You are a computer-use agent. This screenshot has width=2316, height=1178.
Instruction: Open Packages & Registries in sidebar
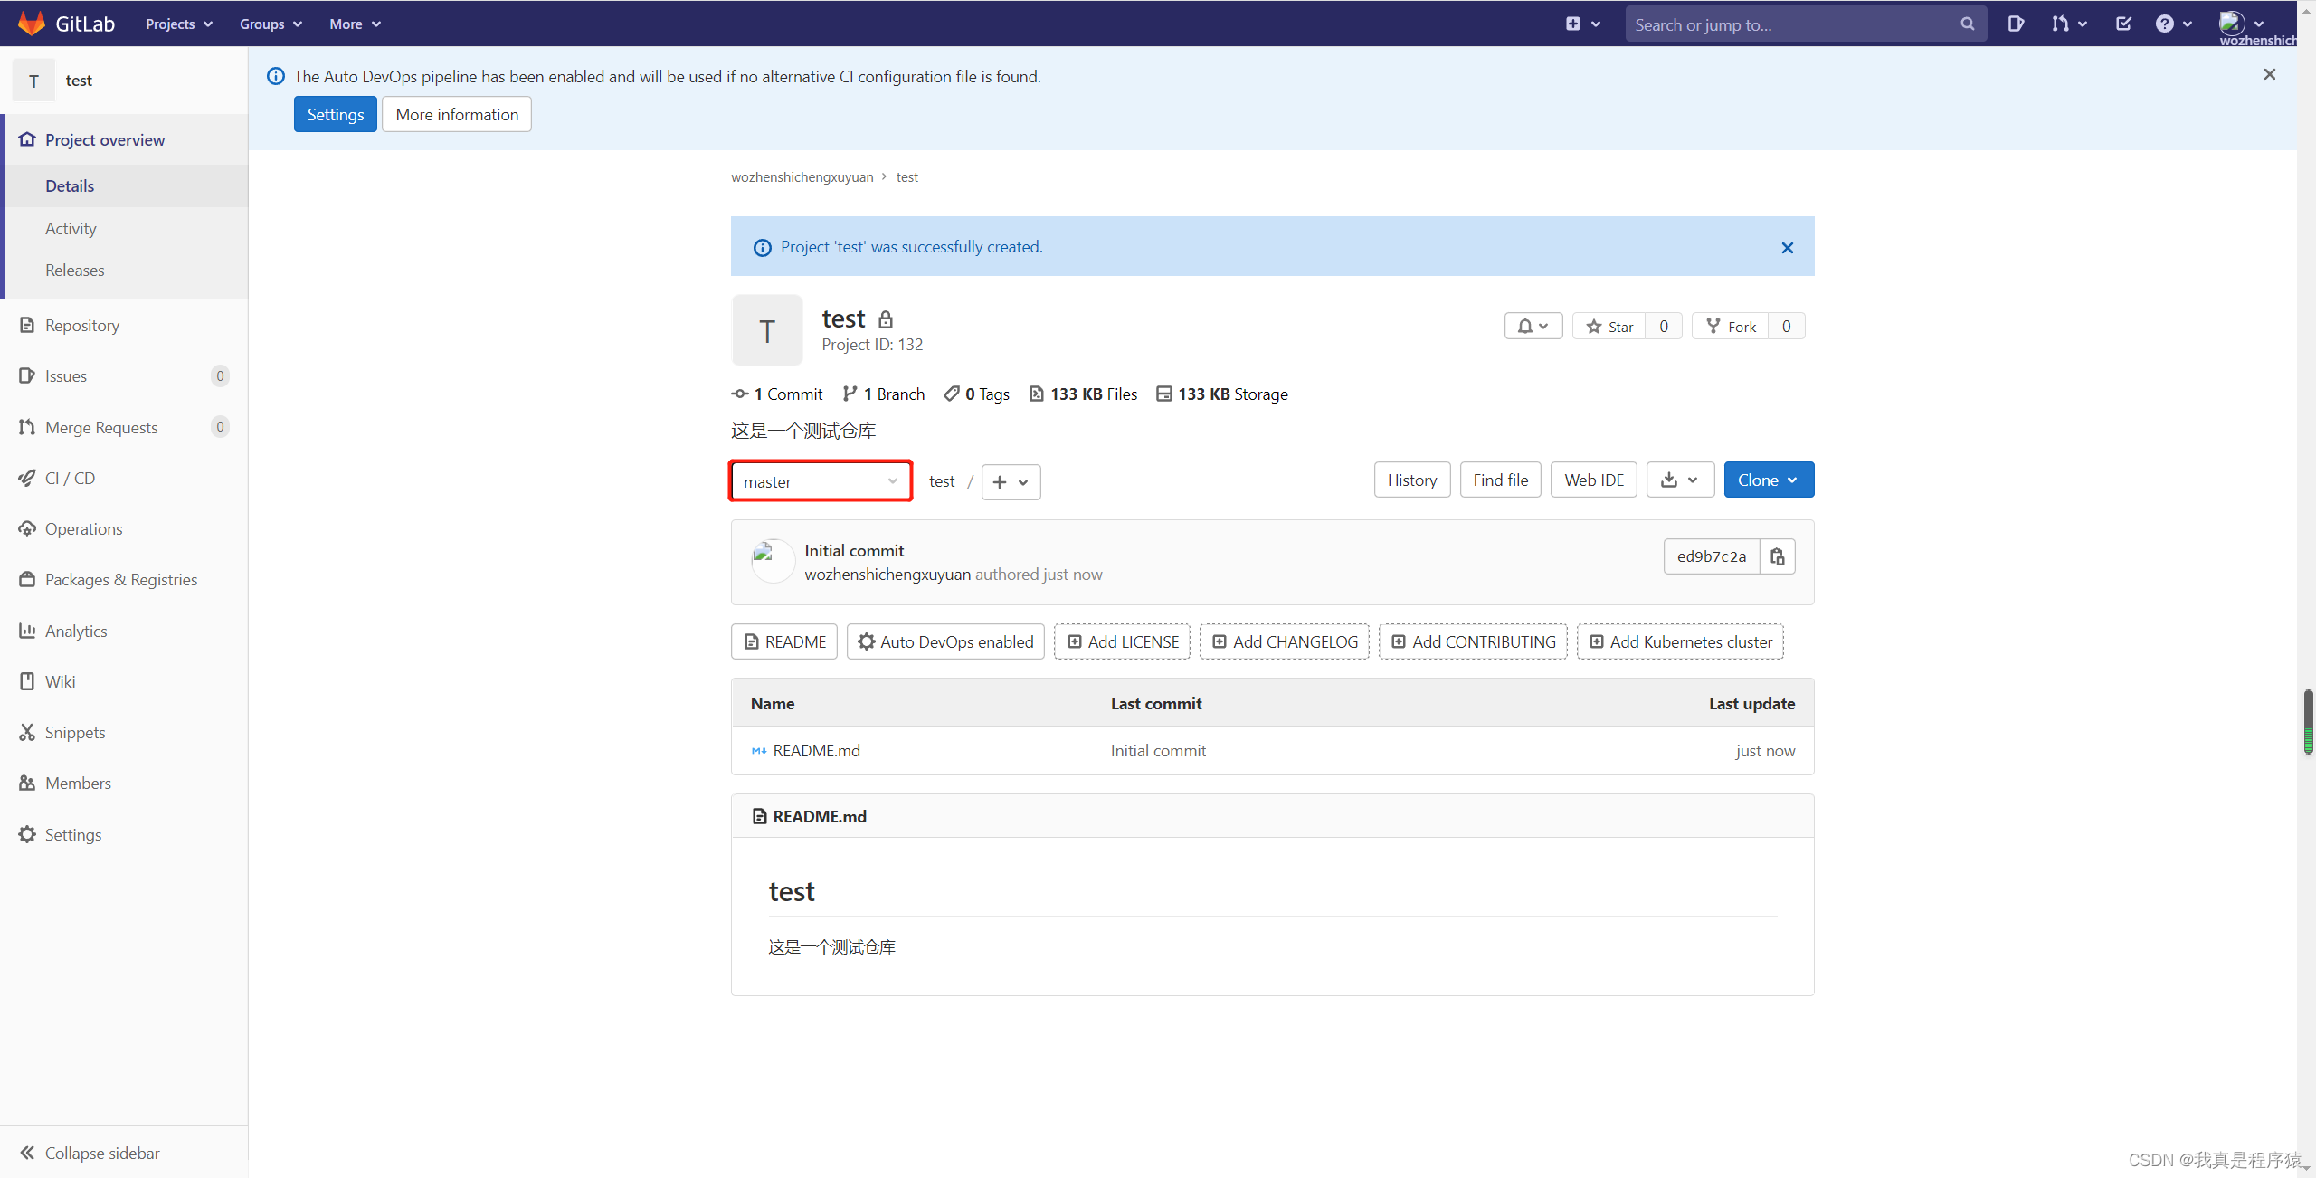tap(125, 579)
